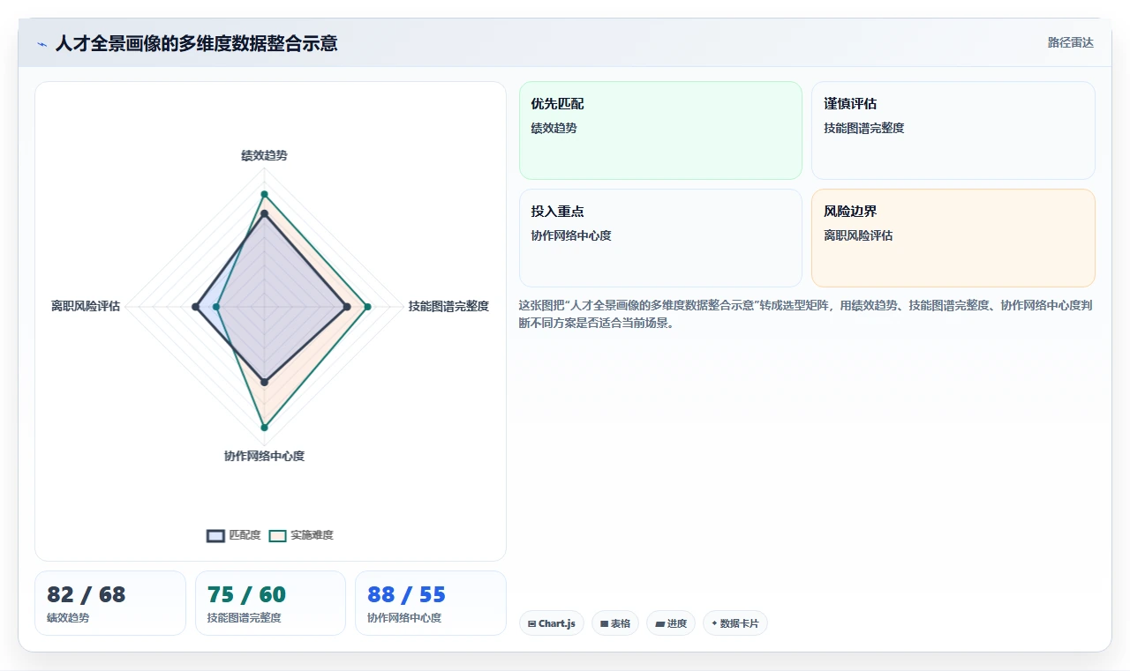This screenshot has height=671, width=1130.
Task: Click the 技能图谱完整度 radar axis label
Action: [x=448, y=306]
